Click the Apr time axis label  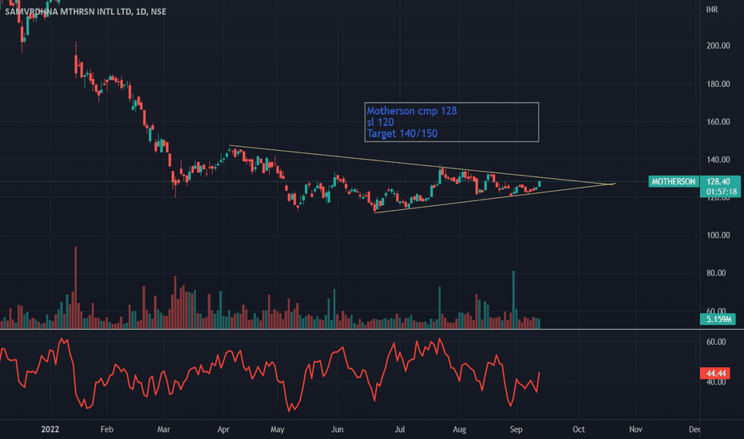click(x=224, y=429)
